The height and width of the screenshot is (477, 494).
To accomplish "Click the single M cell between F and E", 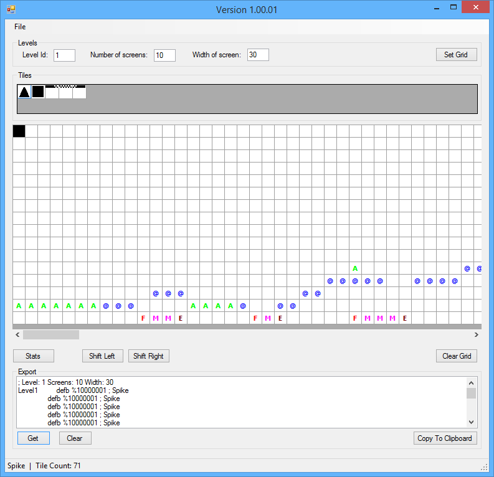I will pyautogui.click(x=268, y=318).
